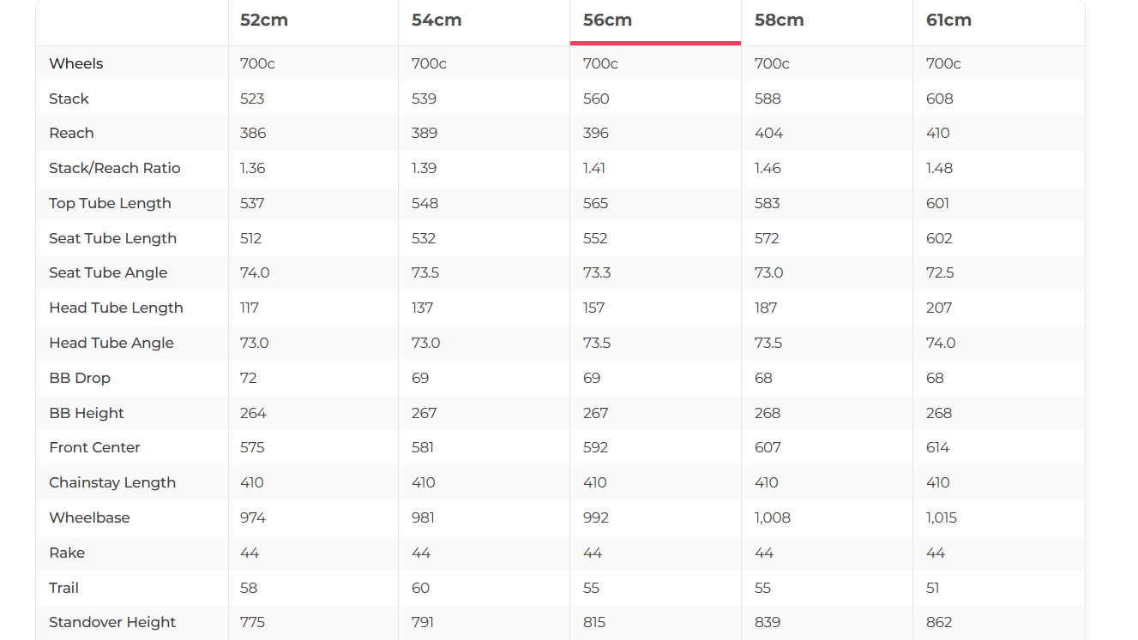Click the Reach value 410 for 61cm
The width and height of the screenshot is (1138, 640).
tap(938, 133)
